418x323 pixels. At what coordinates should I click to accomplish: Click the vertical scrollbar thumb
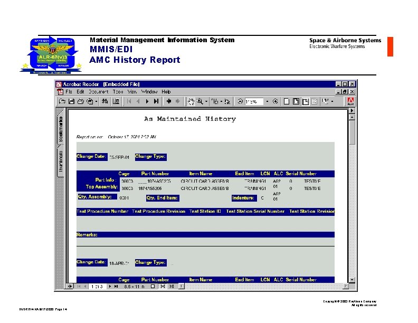[352, 132]
